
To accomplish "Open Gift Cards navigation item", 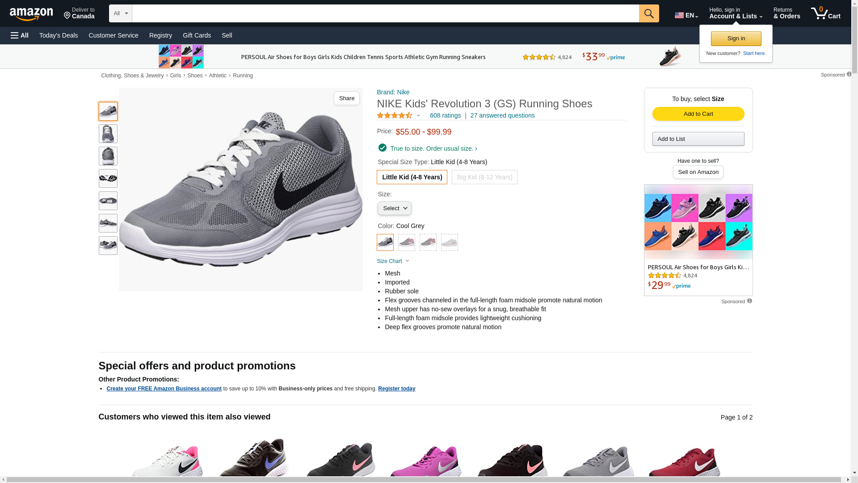I will pyautogui.click(x=197, y=35).
